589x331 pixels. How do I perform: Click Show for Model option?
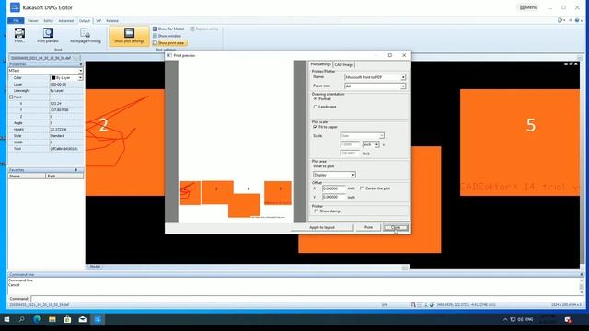[x=168, y=29]
